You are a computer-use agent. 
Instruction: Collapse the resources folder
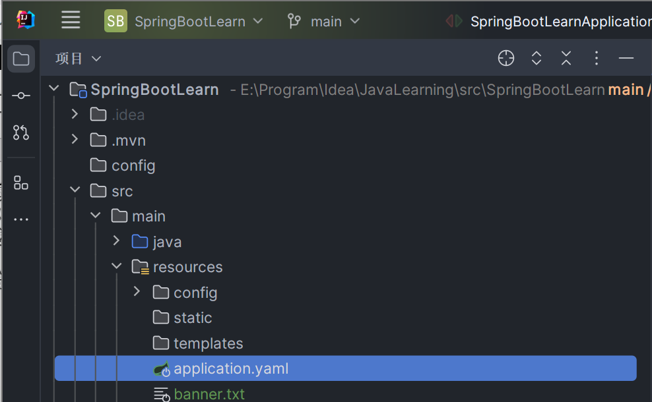(x=116, y=266)
